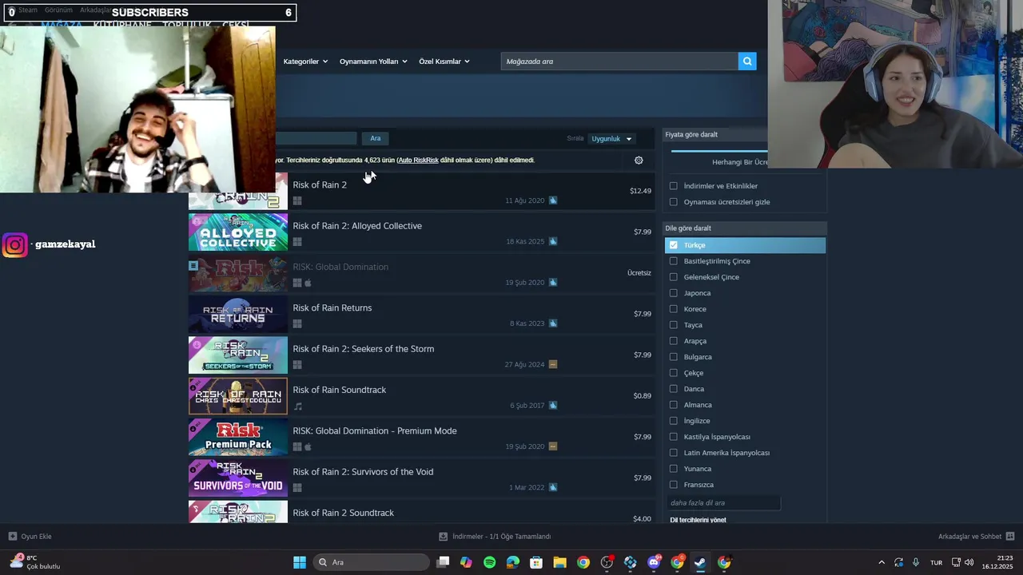Open Risk of Rain Returns title

tap(332, 308)
